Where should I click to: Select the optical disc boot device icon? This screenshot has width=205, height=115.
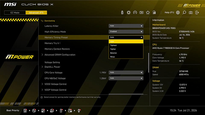point(34,111)
